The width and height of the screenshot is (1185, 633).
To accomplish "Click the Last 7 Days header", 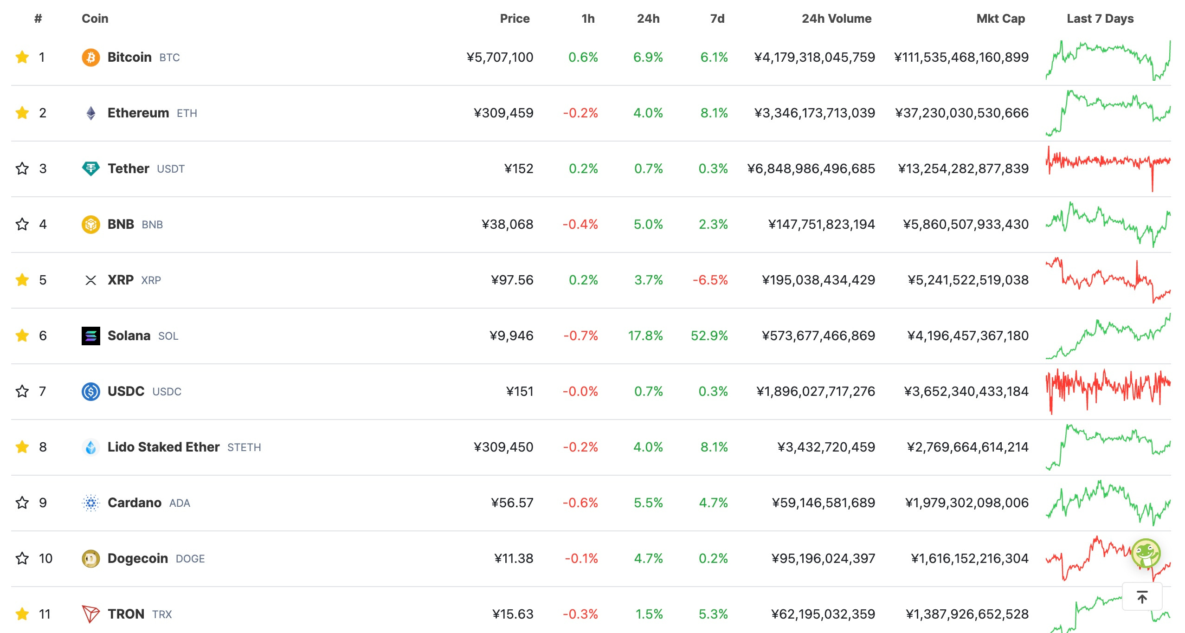I will coord(1100,19).
